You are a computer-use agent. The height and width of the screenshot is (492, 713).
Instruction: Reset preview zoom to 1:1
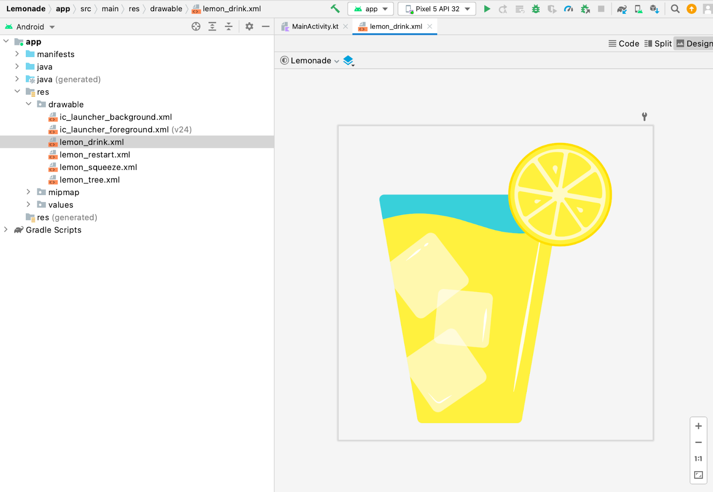click(698, 459)
